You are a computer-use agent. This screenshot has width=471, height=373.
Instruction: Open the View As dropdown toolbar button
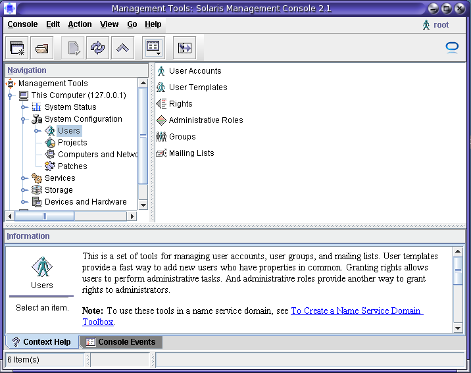pyautogui.click(x=153, y=48)
